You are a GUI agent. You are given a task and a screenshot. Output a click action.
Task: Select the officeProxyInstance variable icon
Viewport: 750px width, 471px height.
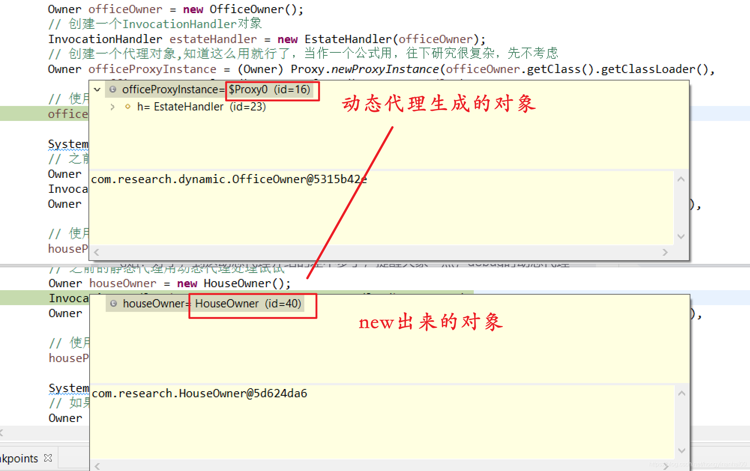(x=113, y=89)
